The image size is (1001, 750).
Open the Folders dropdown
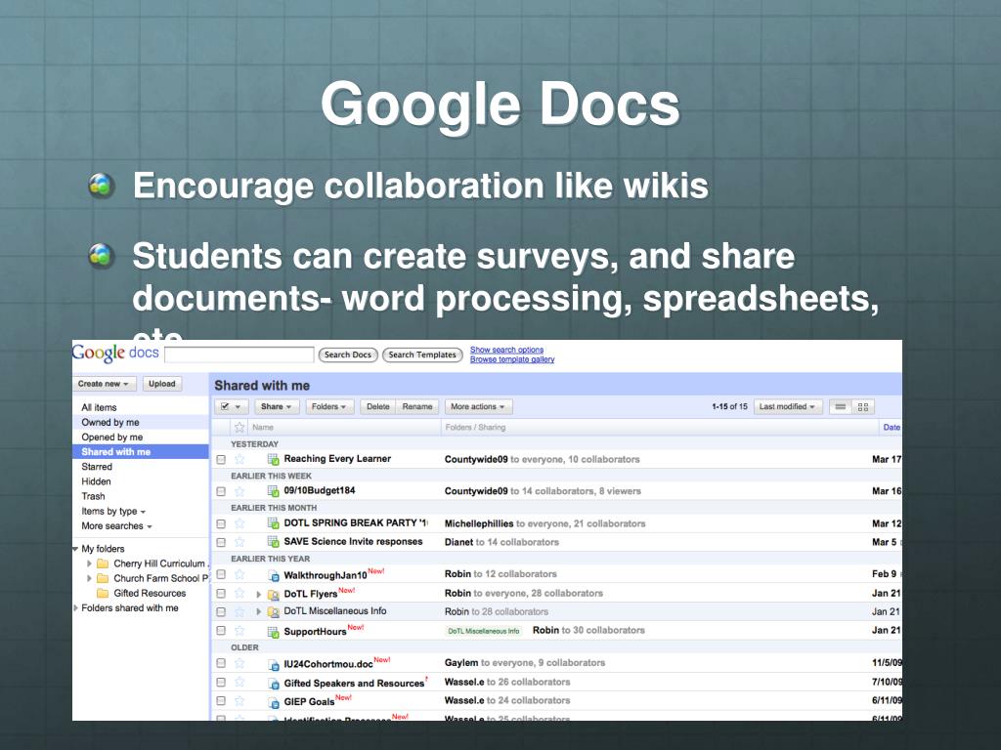(x=328, y=407)
